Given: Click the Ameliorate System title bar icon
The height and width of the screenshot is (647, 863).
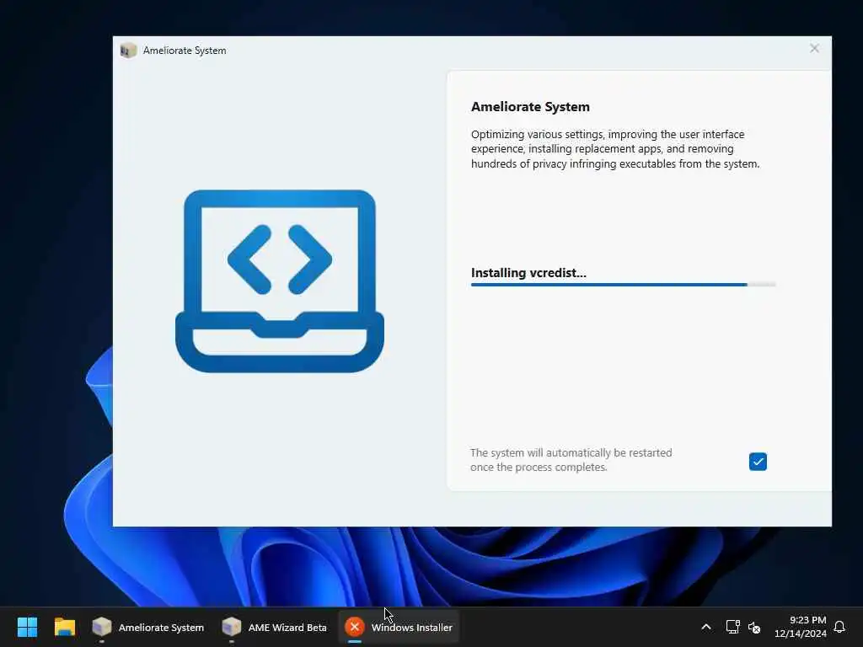Looking at the screenshot, I should [128, 51].
